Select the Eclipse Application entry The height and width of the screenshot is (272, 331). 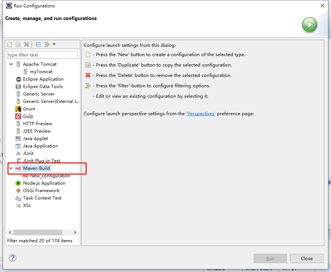(43, 79)
